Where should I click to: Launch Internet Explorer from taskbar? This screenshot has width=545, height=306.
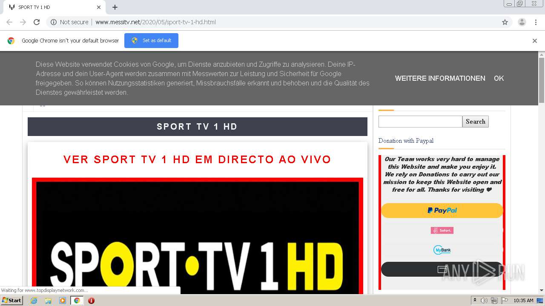point(34,300)
